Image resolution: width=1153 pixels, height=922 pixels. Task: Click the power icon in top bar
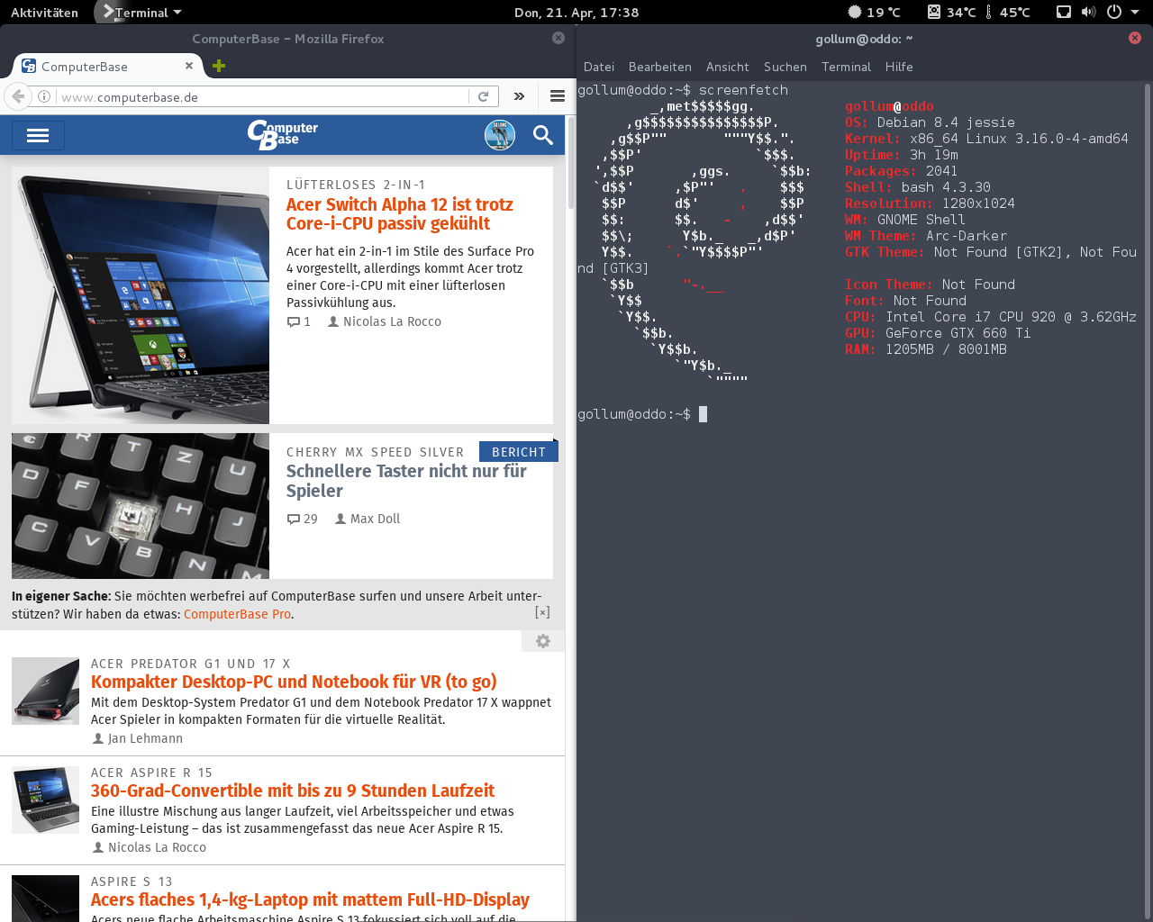(1114, 12)
